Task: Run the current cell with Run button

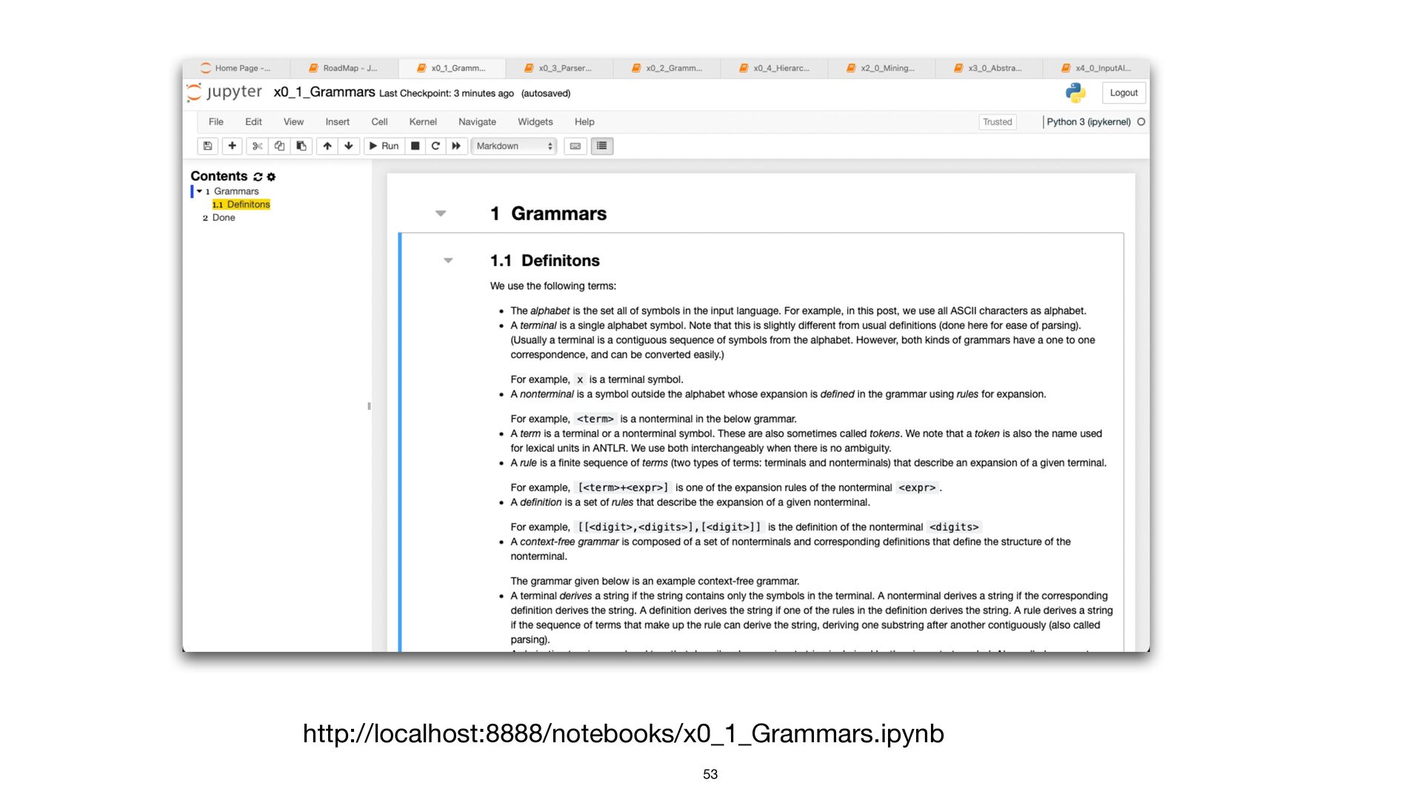Action: (384, 146)
